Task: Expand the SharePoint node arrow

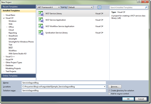Action: click(7, 36)
